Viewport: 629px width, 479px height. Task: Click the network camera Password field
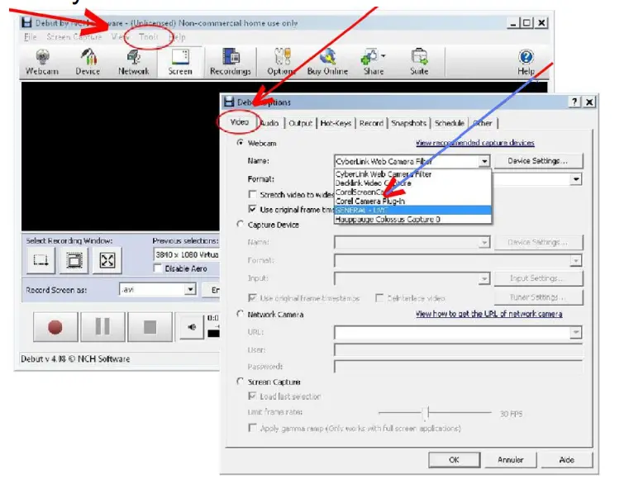458,367
